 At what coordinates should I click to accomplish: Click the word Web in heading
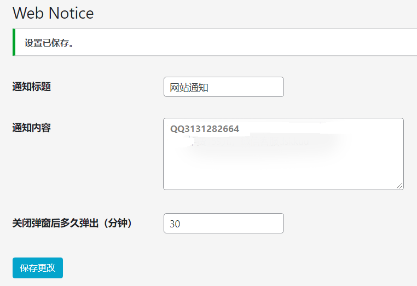tap(28, 13)
